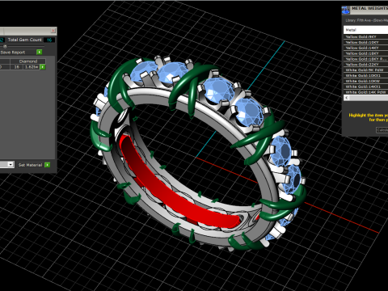Open the Metal Weights panel scale icon
The height and width of the screenshot is (291, 388).
click(x=346, y=11)
